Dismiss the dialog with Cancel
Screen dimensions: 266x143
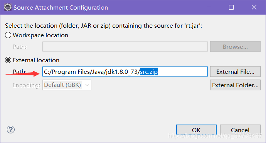click(240, 130)
